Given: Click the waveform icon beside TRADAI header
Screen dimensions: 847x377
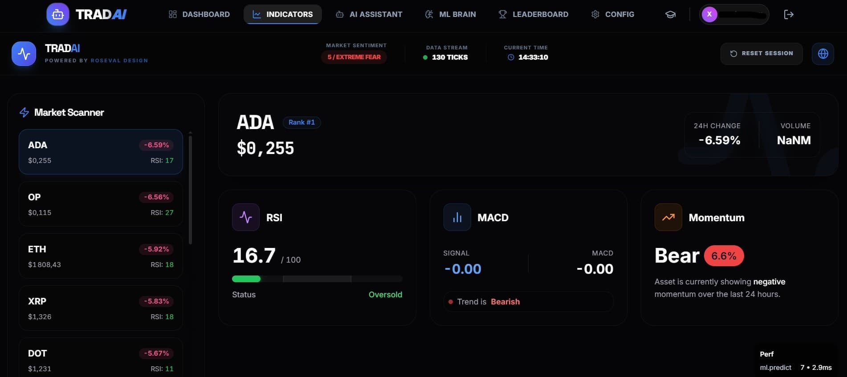Looking at the screenshot, I should point(24,53).
